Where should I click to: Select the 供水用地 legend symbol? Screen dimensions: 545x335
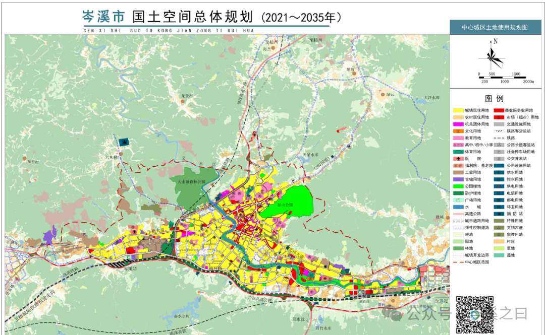(499, 172)
